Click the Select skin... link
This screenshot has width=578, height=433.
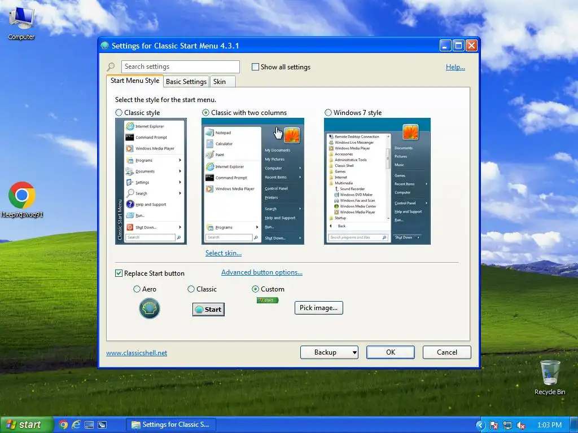click(x=224, y=253)
